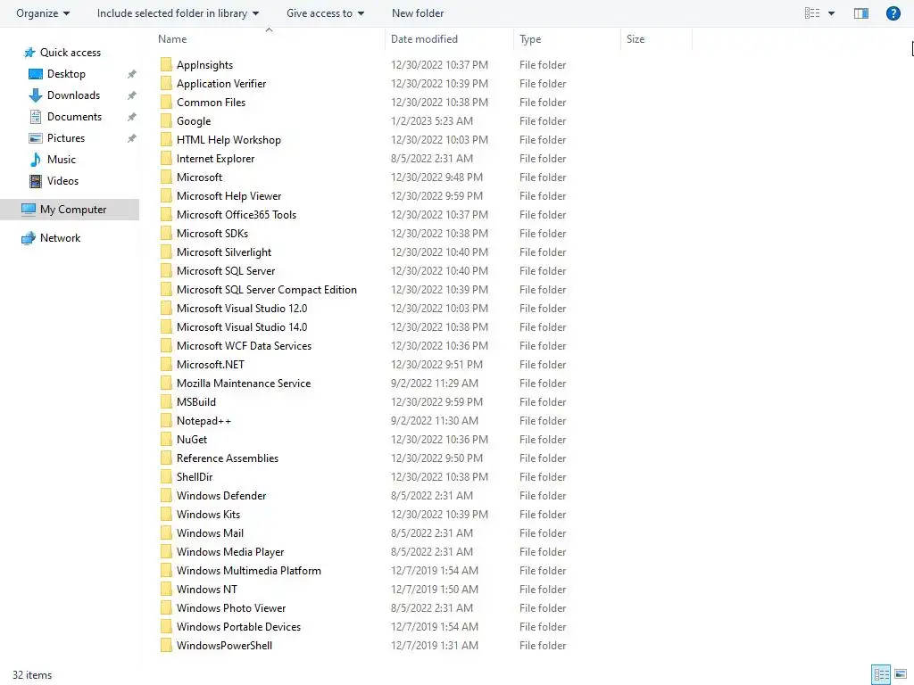Select the Downloads arrow icon in the sidebar
Viewport: 914px width, 685px height.
(36, 95)
